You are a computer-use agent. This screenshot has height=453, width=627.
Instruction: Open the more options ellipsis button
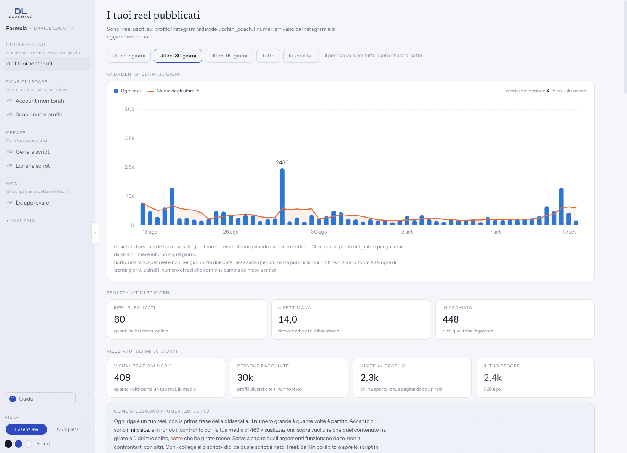84,399
